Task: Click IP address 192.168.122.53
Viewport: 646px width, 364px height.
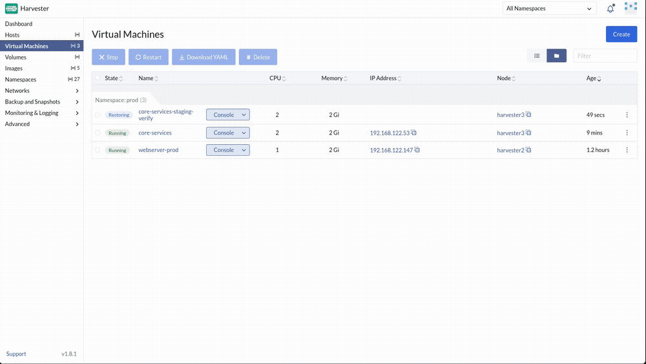Action: pyautogui.click(x=390, y=133)
